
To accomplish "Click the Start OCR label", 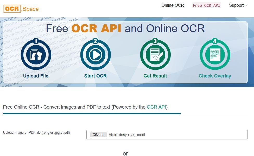I will (96, 76).
